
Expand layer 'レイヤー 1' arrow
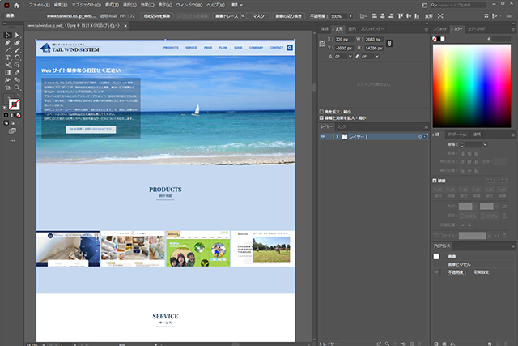[338, 137]
